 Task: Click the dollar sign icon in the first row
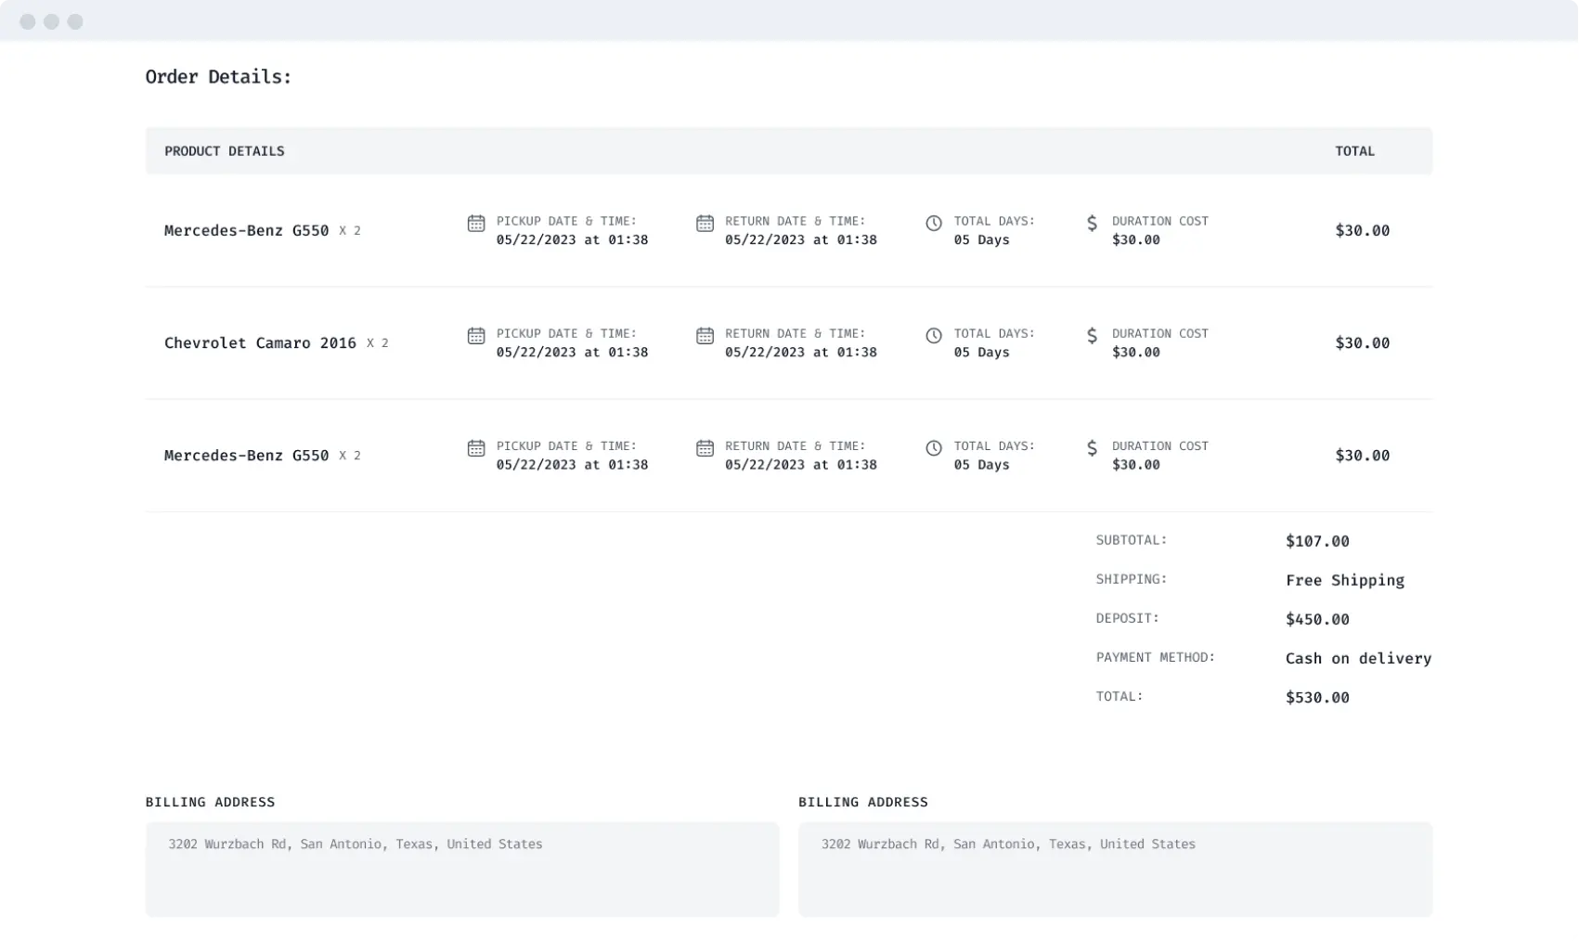pos(1092,224)
